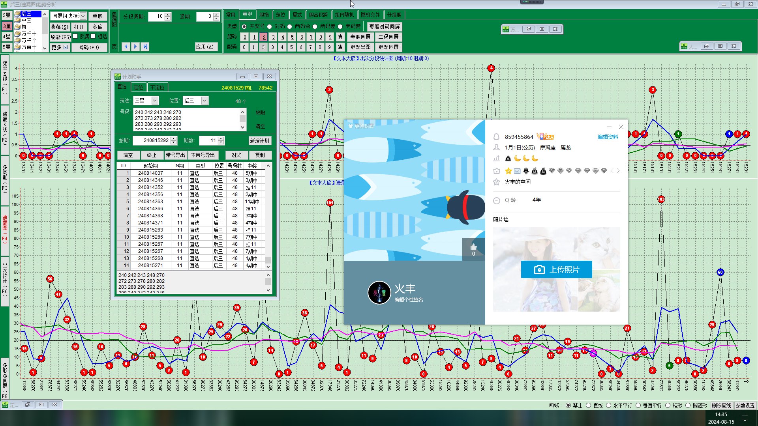758x426 pixels.
Task: Select the 对码 radio button
Action: coord(269,26)
